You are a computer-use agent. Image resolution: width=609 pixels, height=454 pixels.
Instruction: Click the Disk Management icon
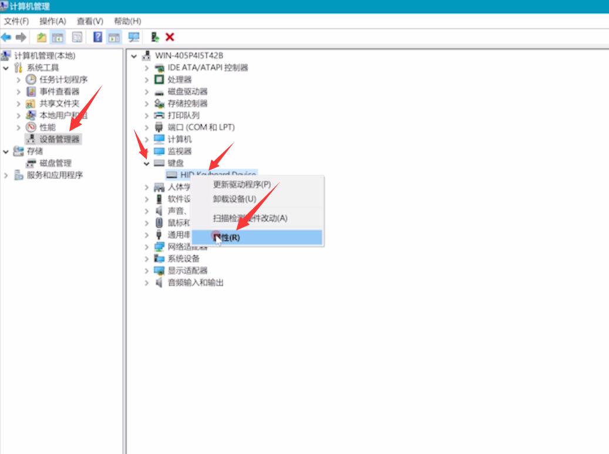[x=31, y=164]
